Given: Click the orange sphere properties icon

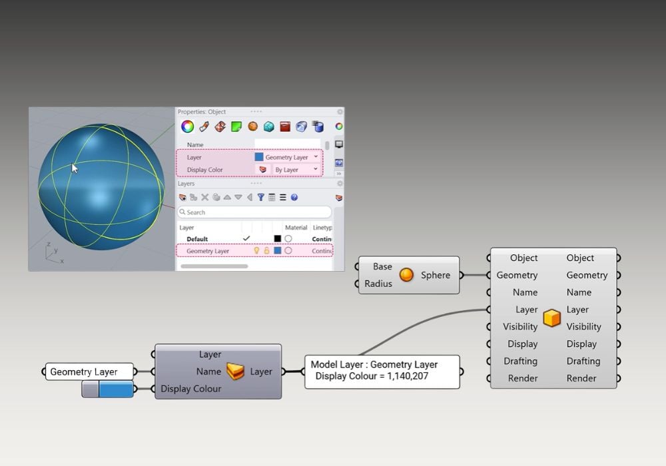Looking at the screenshot, I should (x=252, y=126).
